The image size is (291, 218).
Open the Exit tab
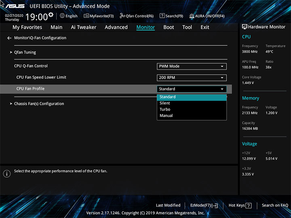coord(205,27)
